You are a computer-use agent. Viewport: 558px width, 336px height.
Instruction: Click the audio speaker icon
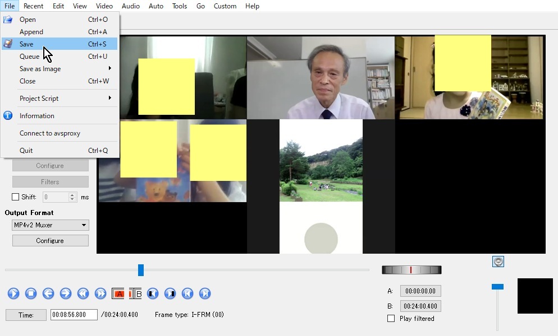pyautogui.click(x=498, y=262)
